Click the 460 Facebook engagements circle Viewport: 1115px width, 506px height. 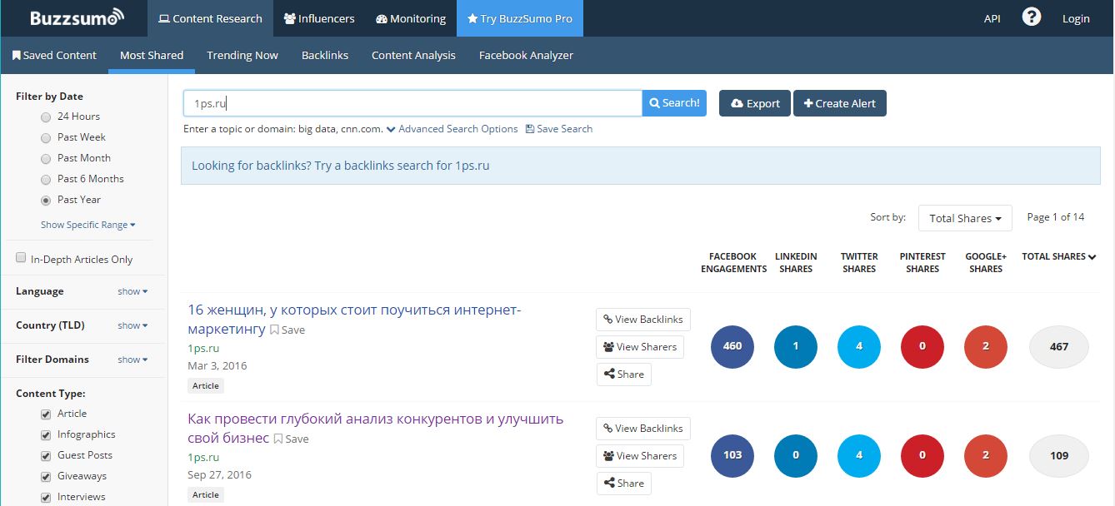pyautogui.click(x=732, y=346)
